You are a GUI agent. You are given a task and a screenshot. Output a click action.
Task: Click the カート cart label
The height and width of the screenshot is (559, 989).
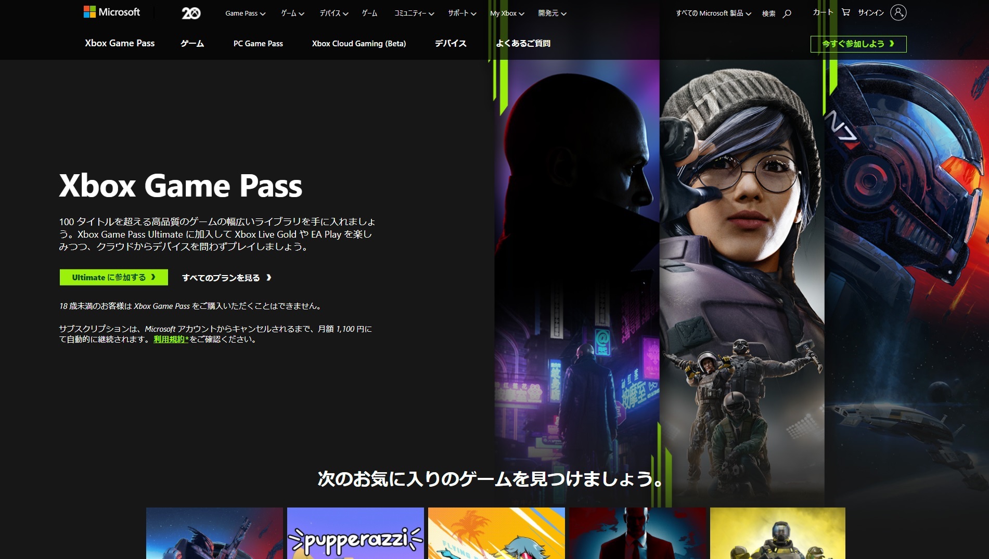point(823,12)
